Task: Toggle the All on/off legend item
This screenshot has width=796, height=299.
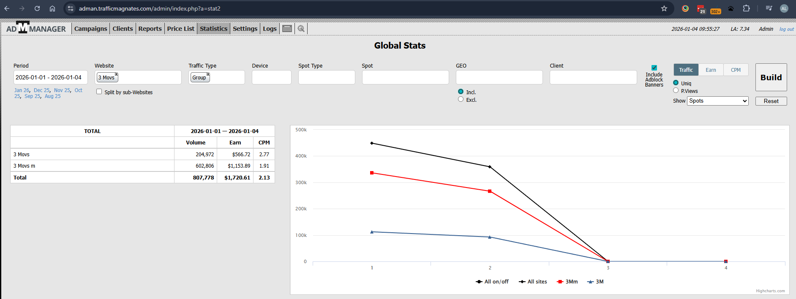Action: pyautogui.click(x=492, y=282)
